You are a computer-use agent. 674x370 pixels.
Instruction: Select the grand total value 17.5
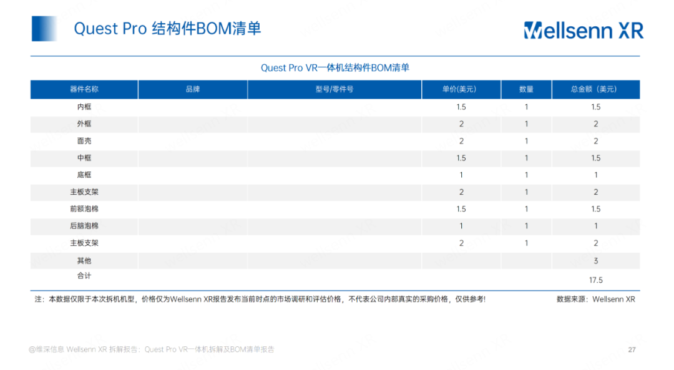(596, 280)
